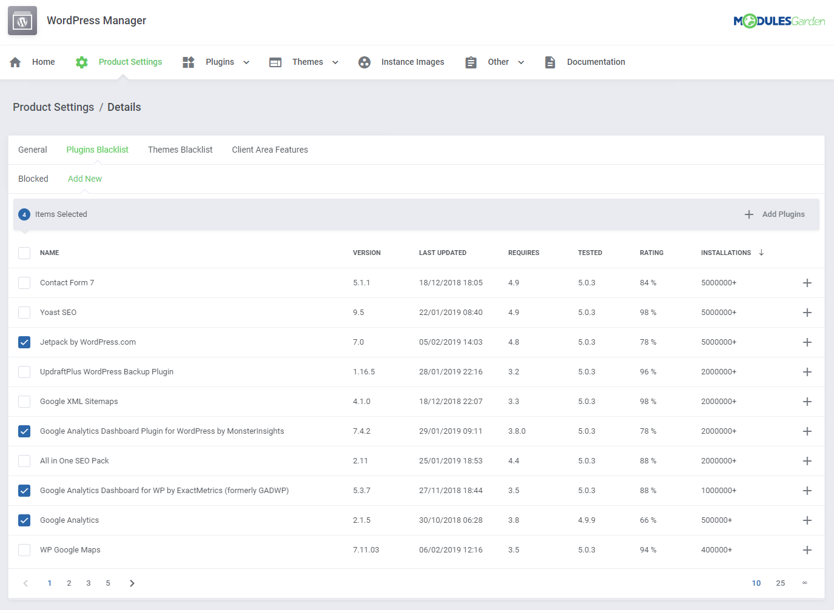This screenshot has height=610, width=834.
Task: Select the Product Settings gear icon
Action: pos(81,61)
